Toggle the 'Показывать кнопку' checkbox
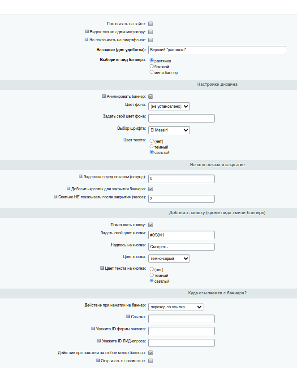This screenshot has height=368, width=297. pos(151,225)
